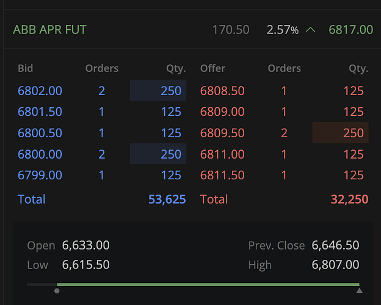Click the Bid column header
This screenshot has height=305, width=381.
tap(25, 68)
